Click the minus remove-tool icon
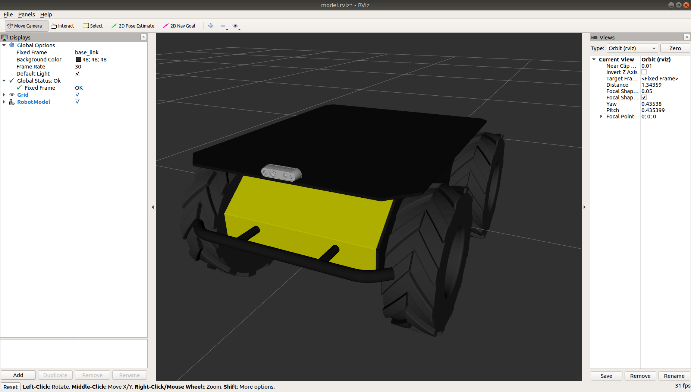The image size is (691, 392). pyautogui.click(x=223, y=26)
